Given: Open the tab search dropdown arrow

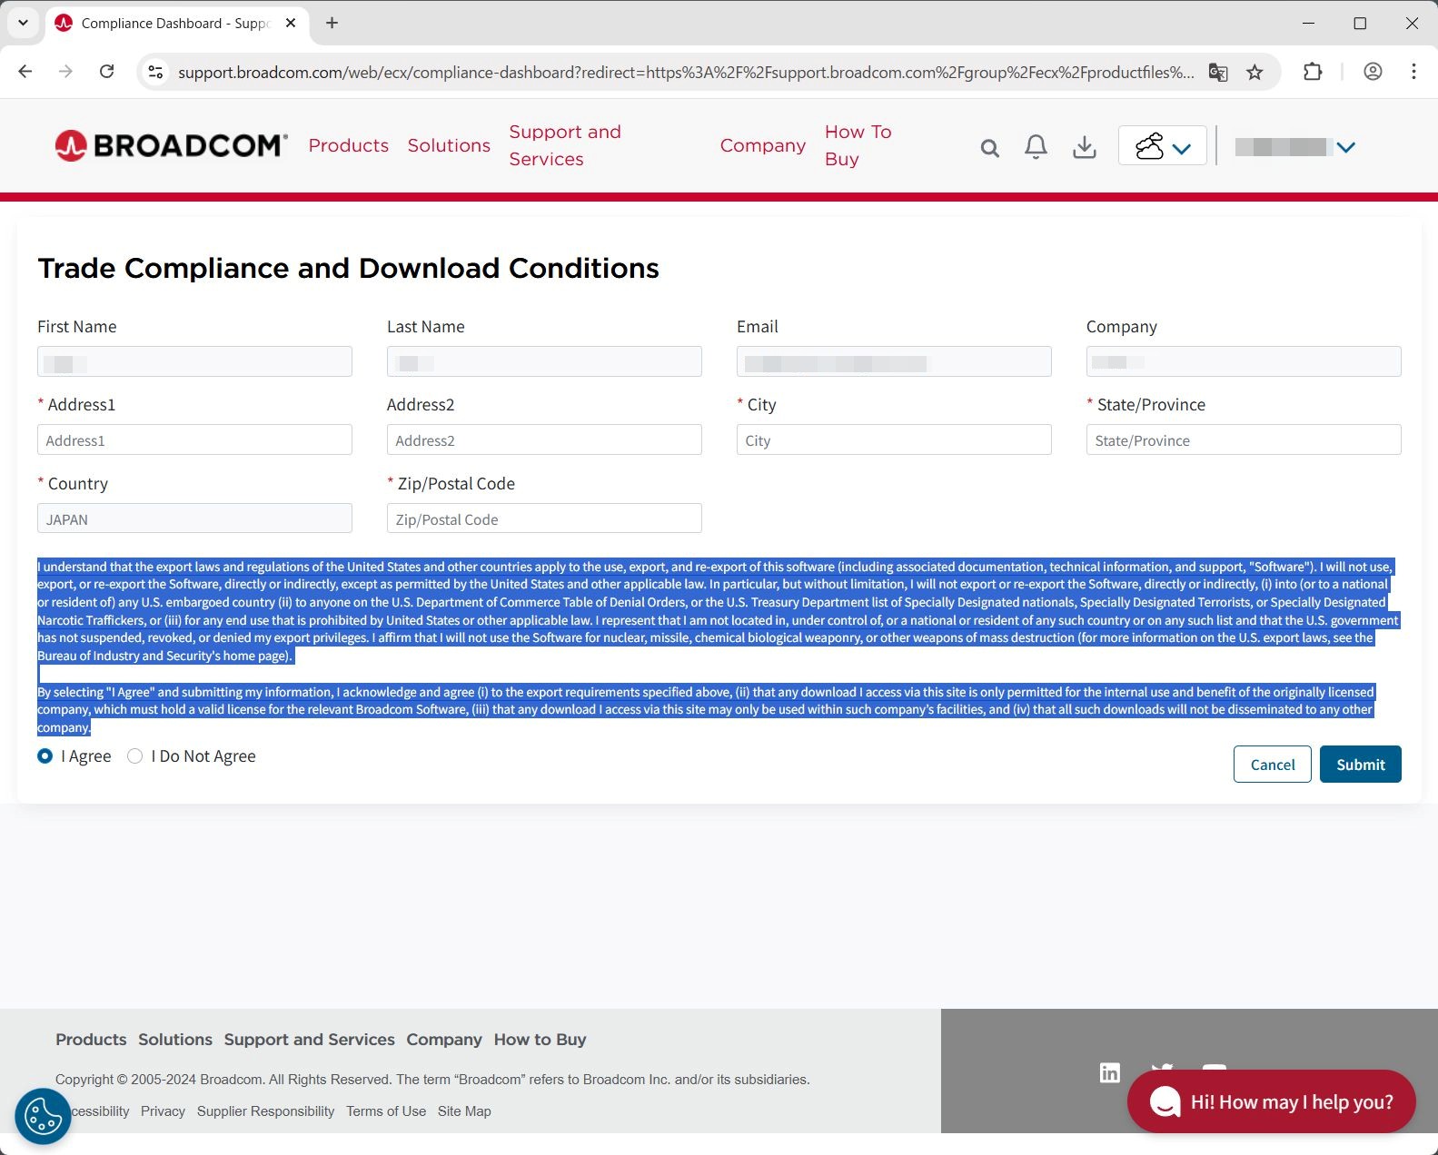Looking at the screenshot, I should [23, 23].
